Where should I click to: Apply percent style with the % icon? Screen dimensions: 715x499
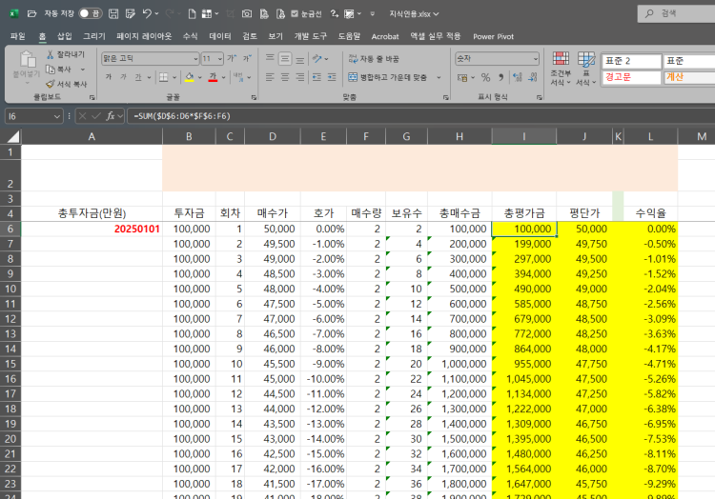click(x=485, y=77)
